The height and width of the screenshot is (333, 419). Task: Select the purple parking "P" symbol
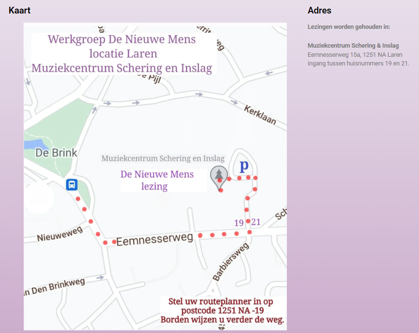click(244, 165)
